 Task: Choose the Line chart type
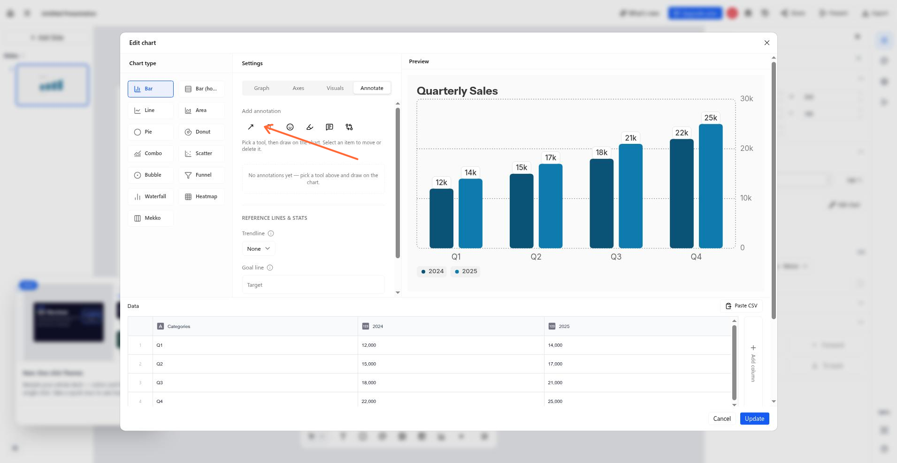click(151, 111)
